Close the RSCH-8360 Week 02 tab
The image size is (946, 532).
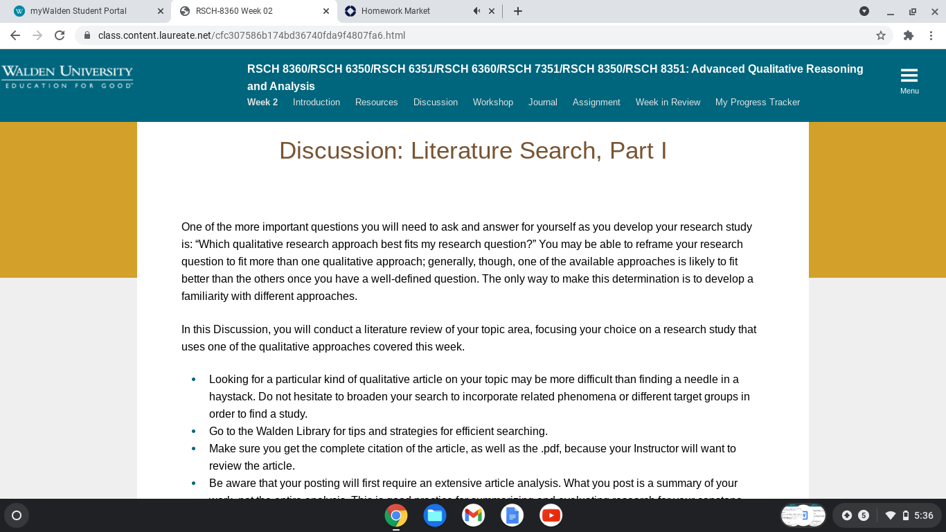326,11
